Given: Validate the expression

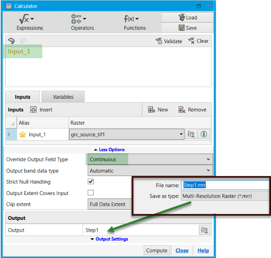Looking at the screenshot, I should pyautogui.click(x=169, y=41).
